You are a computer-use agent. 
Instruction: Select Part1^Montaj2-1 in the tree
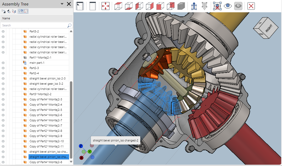[49, 58]
